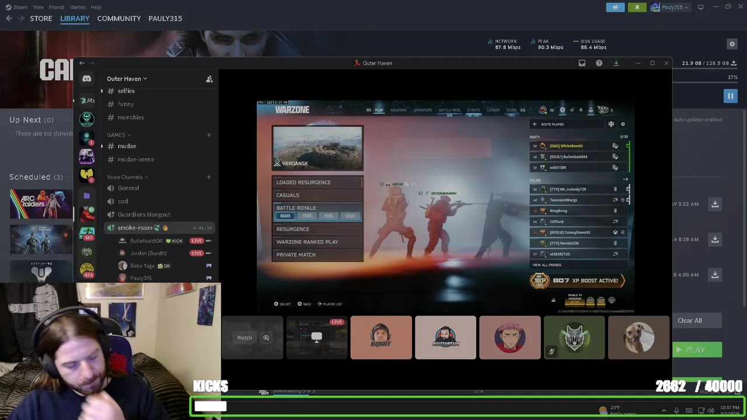Select the Bandit avatar participant tile
Image resolution: width=747 pixels, height=420 pixels.
[381, 337]
